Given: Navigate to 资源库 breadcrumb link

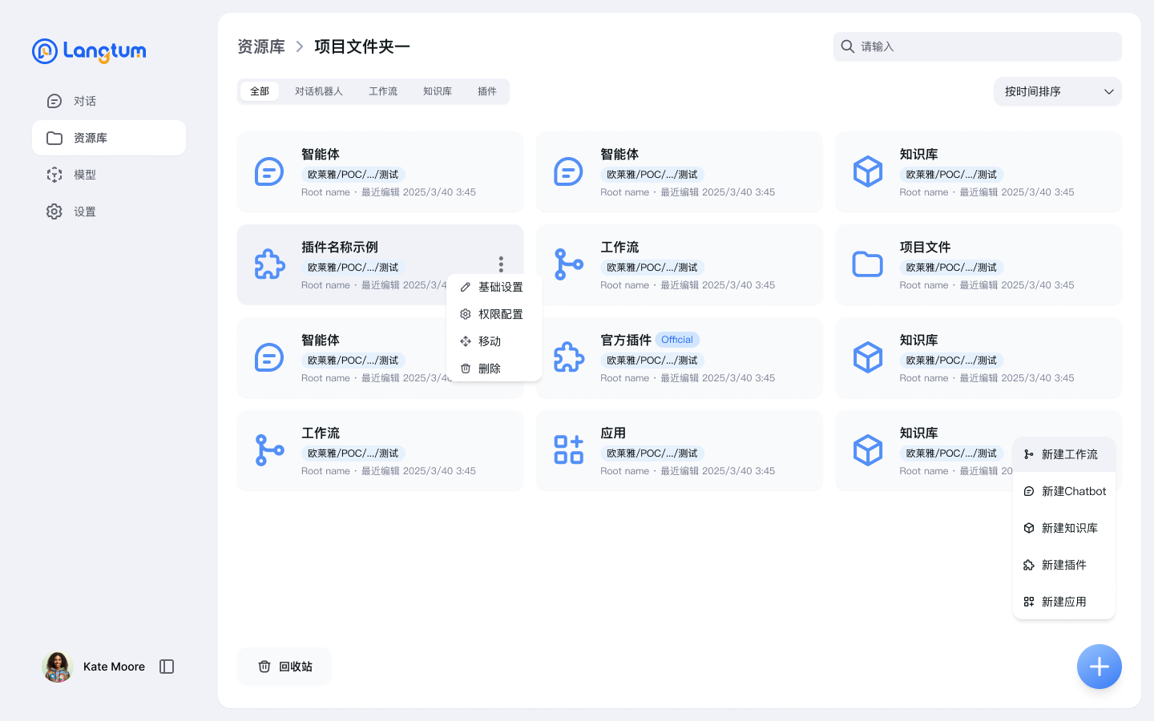Looking at the screenshot, I should (x=261, y=46).
